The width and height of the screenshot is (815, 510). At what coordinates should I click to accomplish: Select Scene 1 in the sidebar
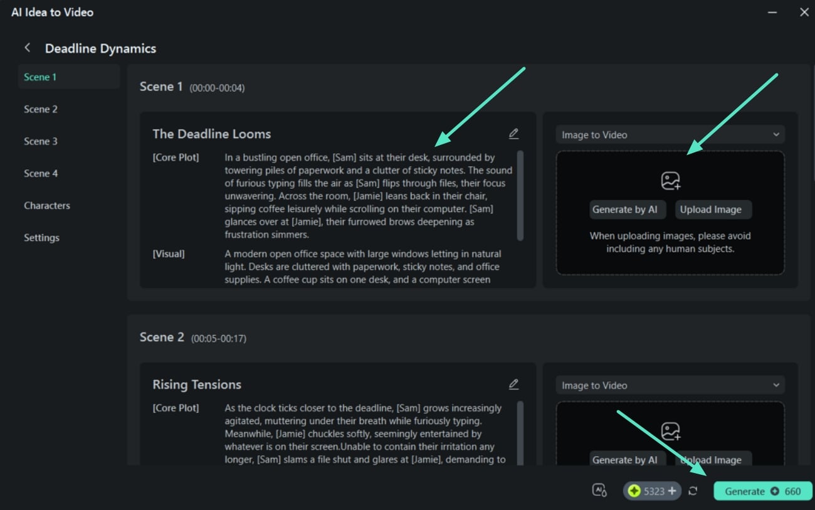[x=68, y=77]
